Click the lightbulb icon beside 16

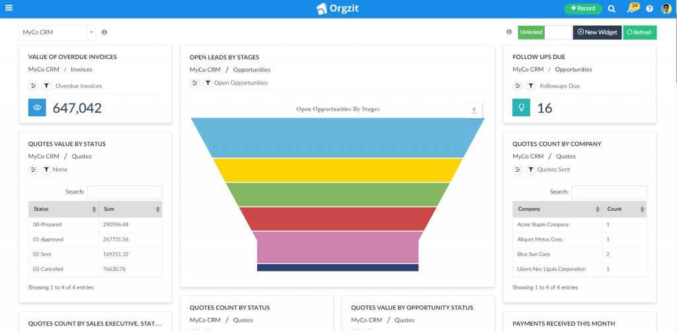click(x=521, y=108)
